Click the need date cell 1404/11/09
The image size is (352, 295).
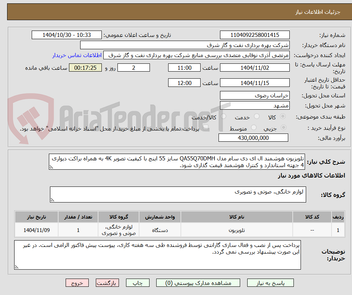point(37,230)
